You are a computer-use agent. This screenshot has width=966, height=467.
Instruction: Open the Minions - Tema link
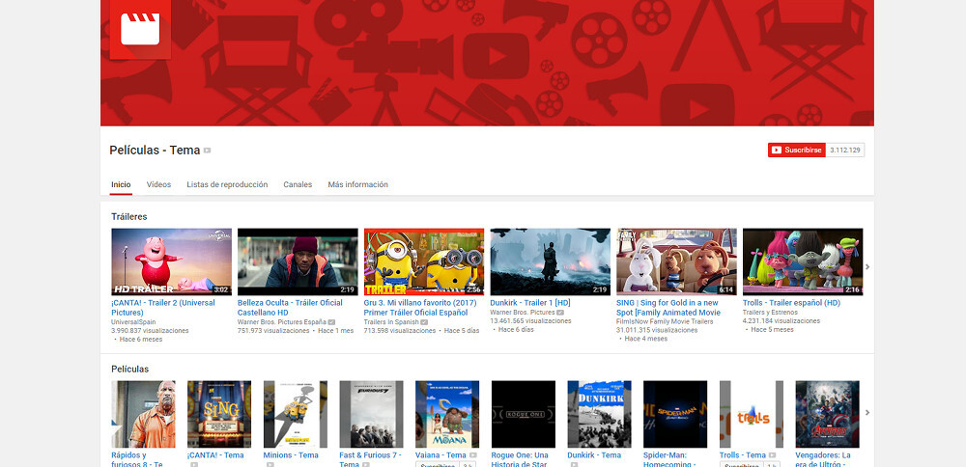[x=291, y=455]
